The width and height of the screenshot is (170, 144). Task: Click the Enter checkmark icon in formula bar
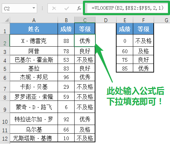click(x=67, y=8)
